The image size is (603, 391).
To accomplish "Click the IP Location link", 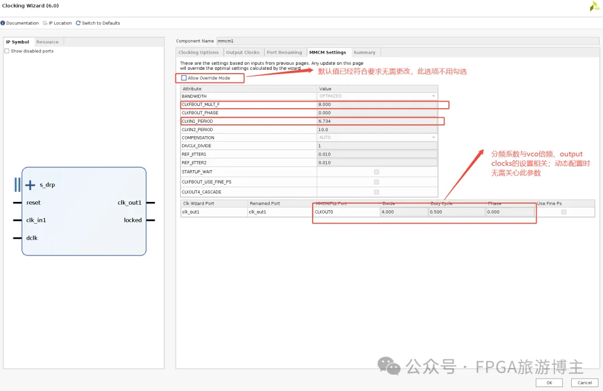I will click(x=60, y=23).
